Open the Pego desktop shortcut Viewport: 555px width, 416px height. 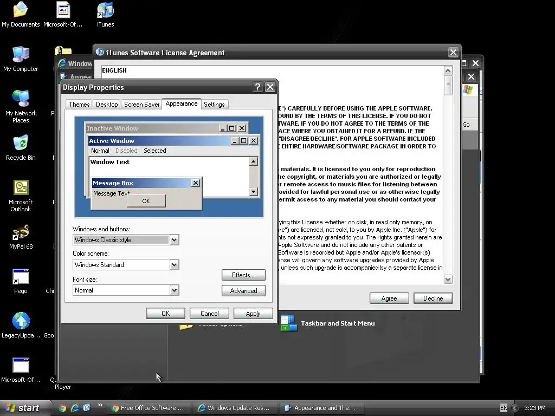(21, 281)
